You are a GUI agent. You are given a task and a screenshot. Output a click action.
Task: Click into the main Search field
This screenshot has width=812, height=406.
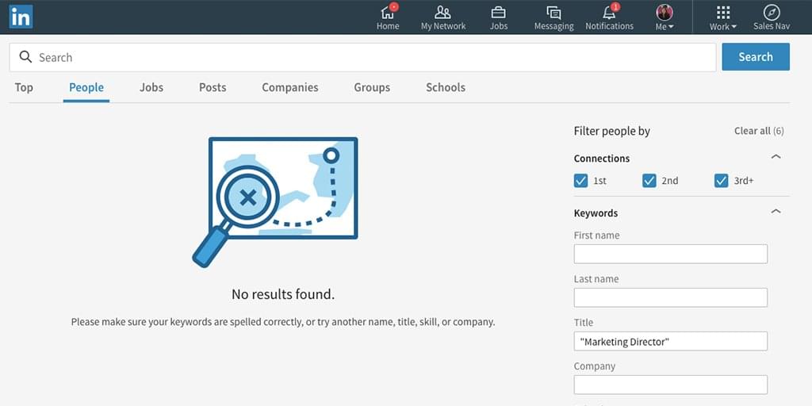click(x=362, y=57)
